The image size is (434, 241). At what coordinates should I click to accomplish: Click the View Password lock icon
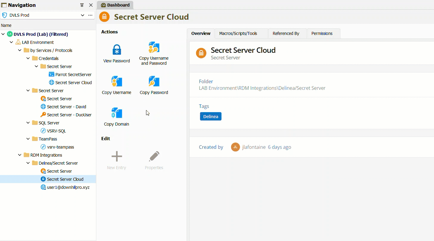117,50
